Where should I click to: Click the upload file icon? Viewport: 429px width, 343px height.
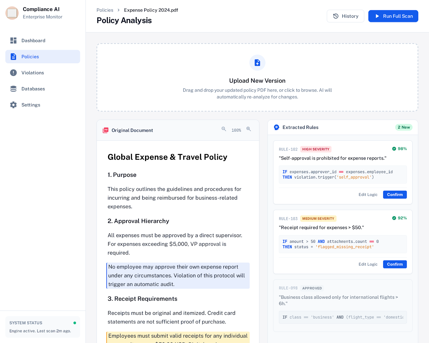pyautogui.click(x=257, y=63)
